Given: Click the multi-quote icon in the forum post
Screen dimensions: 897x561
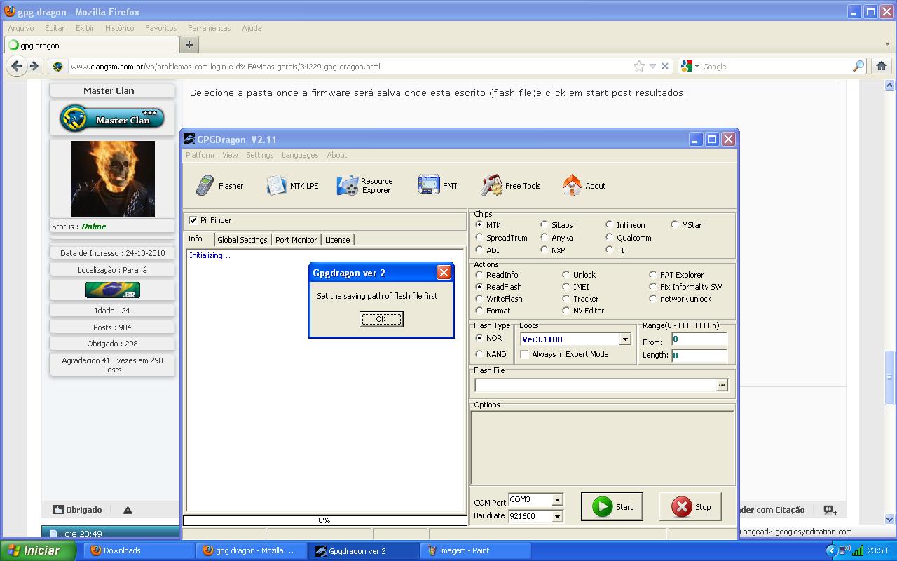Looking at the screenshot, I should pos(830,510).
